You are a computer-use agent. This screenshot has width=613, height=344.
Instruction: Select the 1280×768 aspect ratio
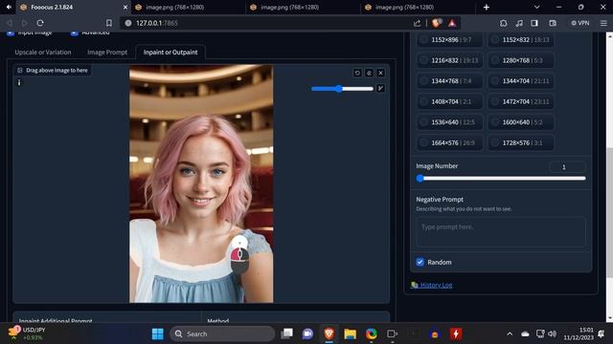pos(521,60)
